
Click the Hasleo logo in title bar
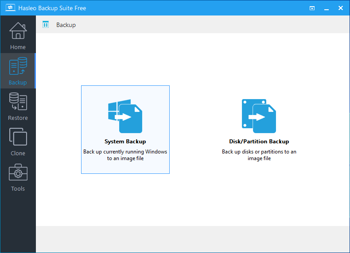point(8,8)
